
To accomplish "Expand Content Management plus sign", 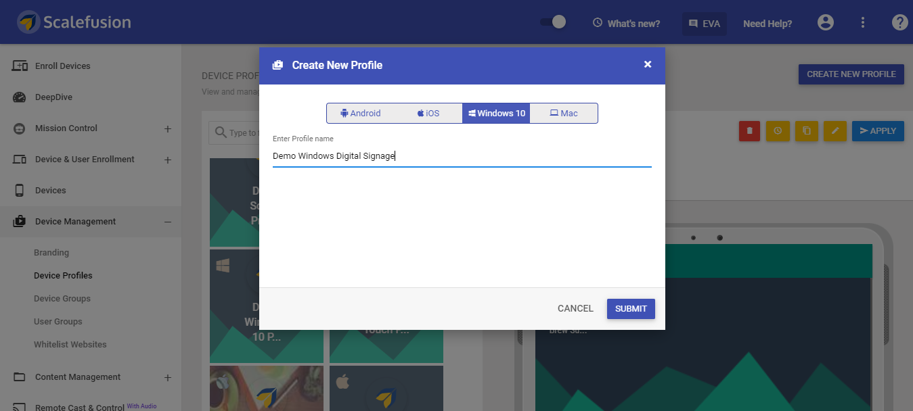I will click(x=168, y=377).
